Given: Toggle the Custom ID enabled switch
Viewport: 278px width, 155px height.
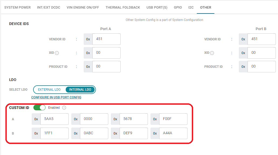Looking at the screenshot, I should 39,108.
